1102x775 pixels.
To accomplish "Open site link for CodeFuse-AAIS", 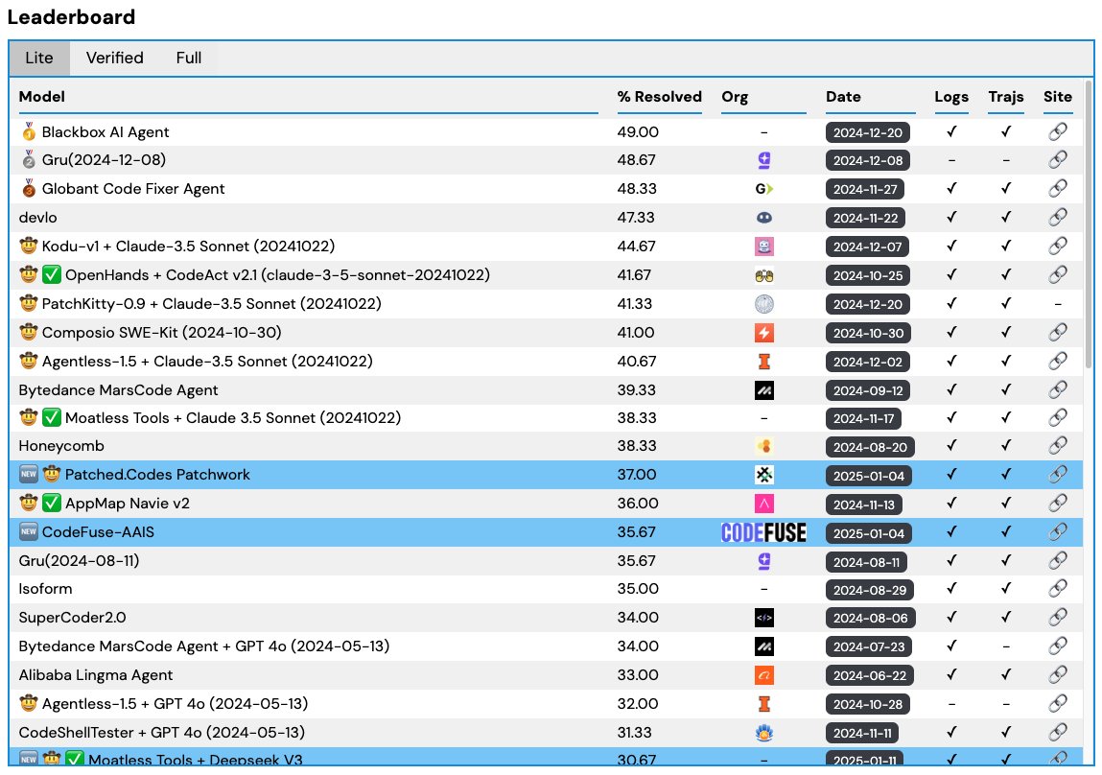I will (1058, 532).
